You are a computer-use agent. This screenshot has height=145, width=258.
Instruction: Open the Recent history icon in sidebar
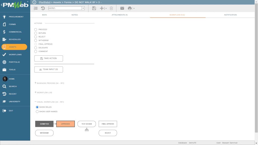[x=5, y=94]
